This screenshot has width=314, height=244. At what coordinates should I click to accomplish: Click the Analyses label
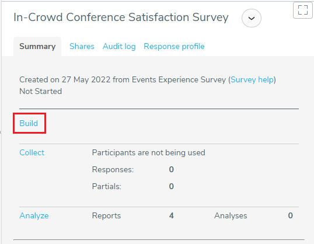(231, 216)
